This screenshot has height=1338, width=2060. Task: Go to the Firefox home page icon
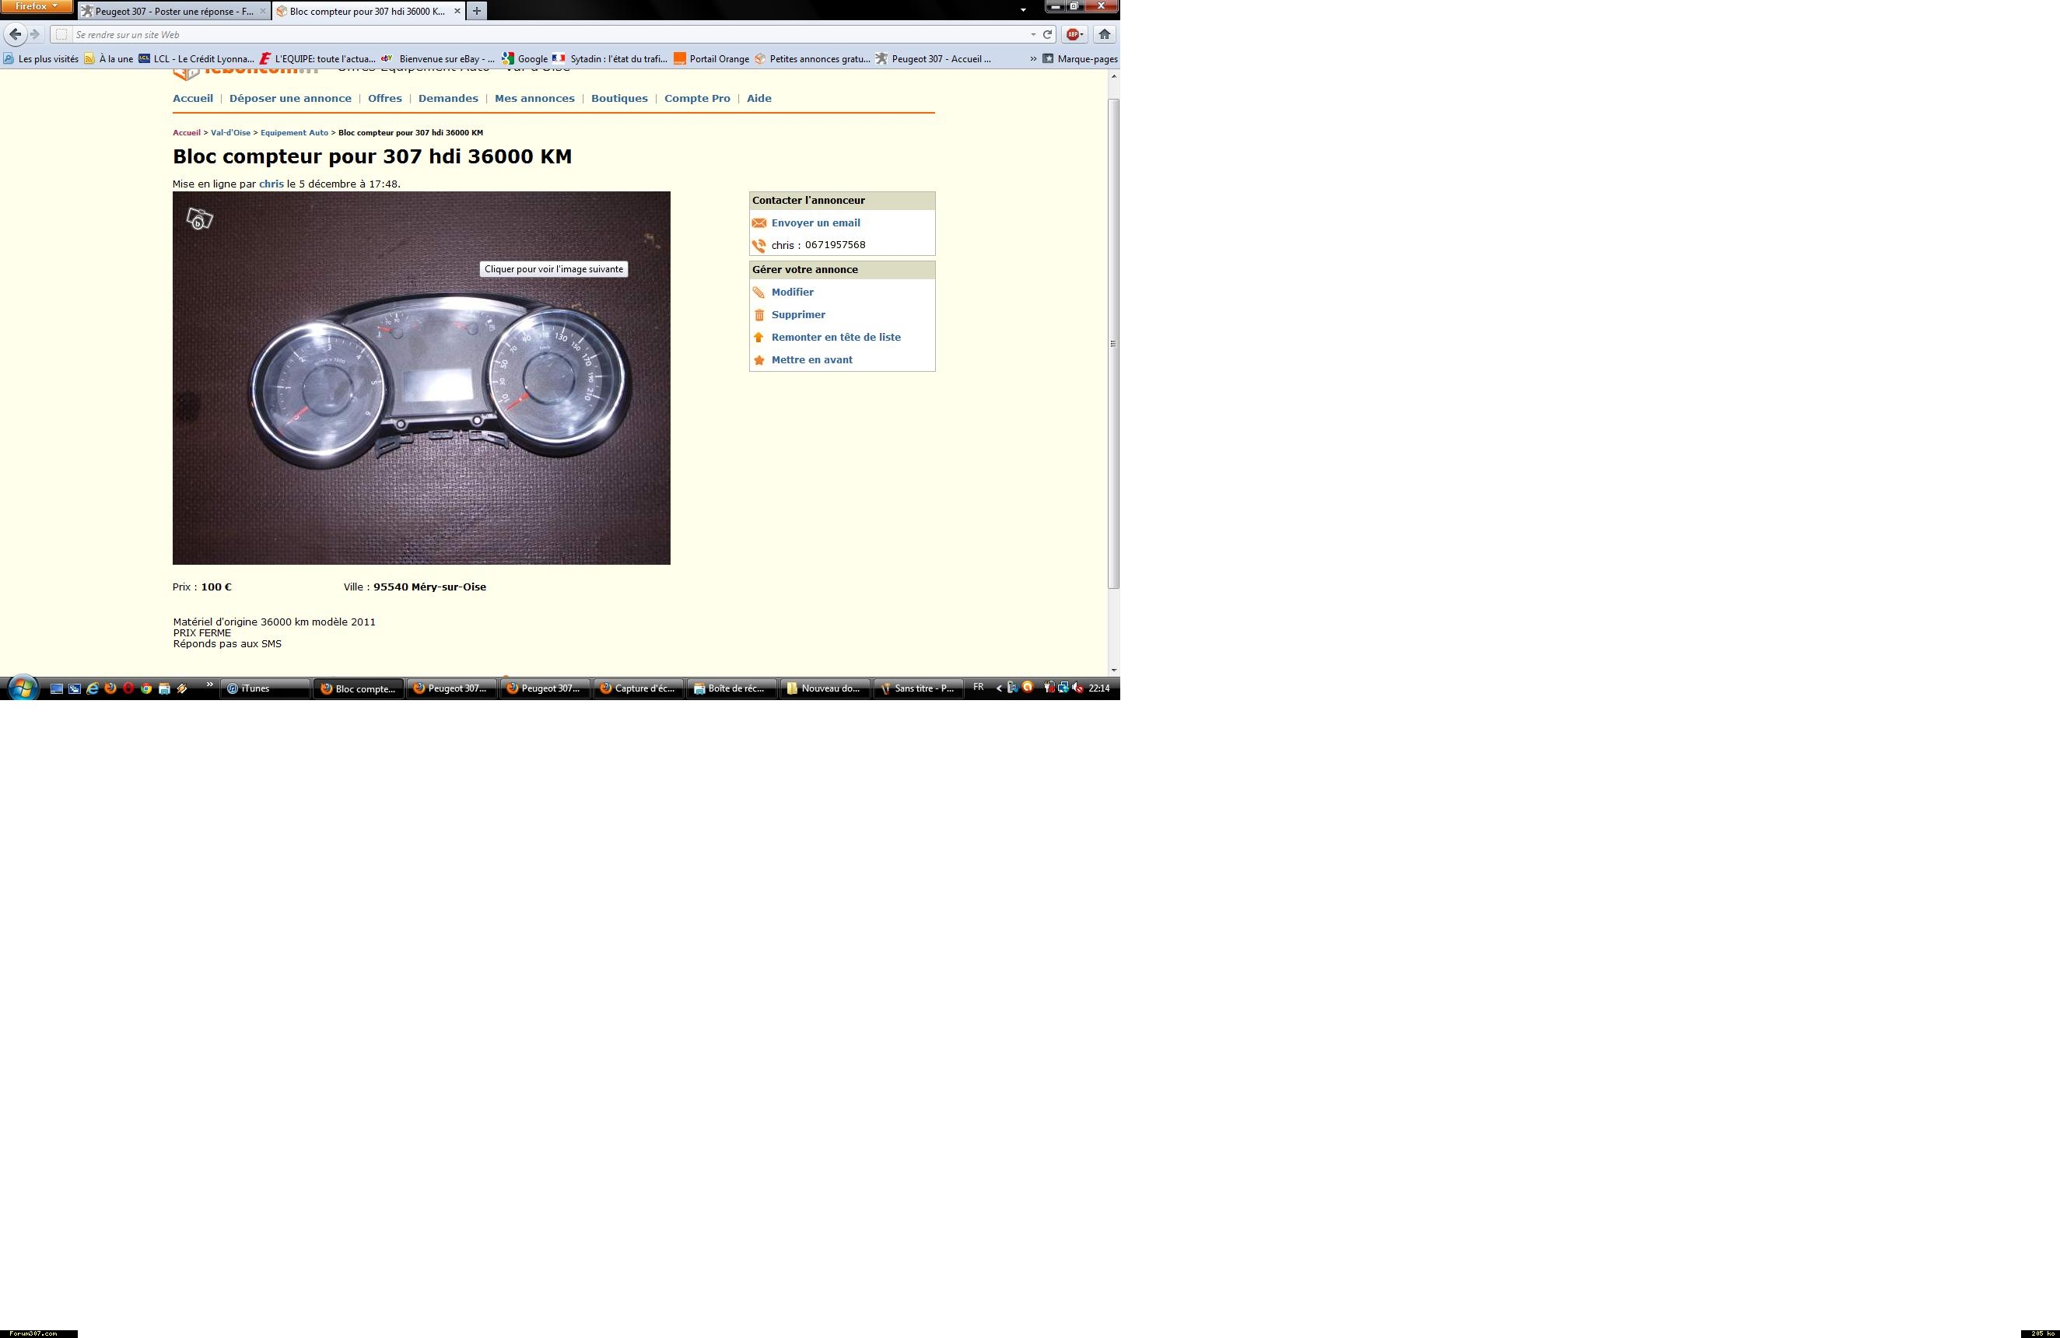click(x=1105, y=35)
